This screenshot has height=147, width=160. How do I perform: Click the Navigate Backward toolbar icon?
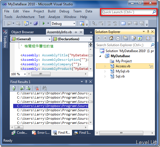[x=9, y=23]
